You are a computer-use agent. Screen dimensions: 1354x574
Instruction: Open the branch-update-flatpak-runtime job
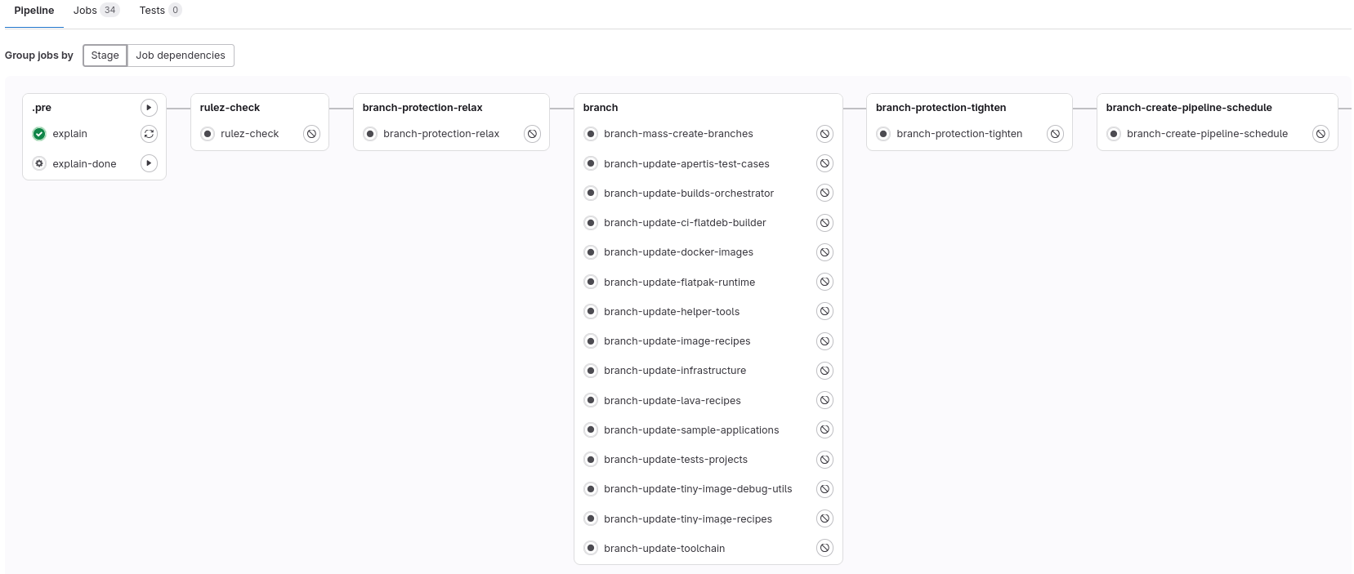click(x=679, y=283)
